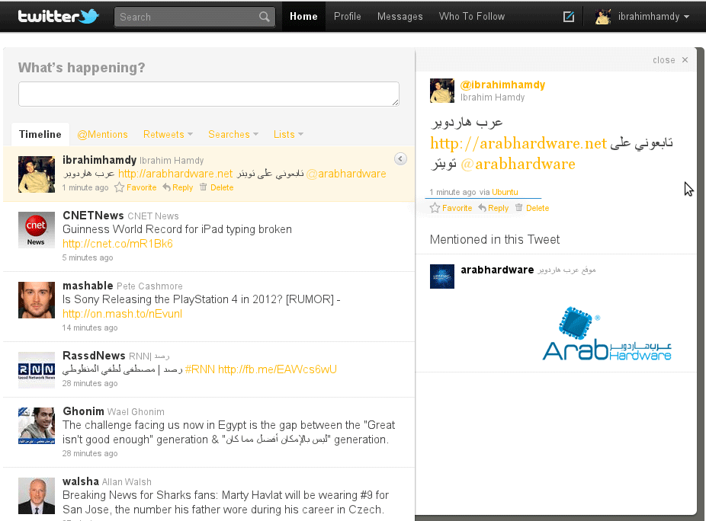Collapse details with the tweet arrow icon
This screenshot has width=706, height=521.
(400, 159)
